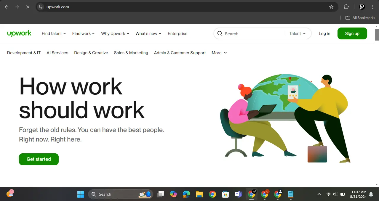This screenshot has height=201, width=379.
Task: Focus the Upwork Search input field
Action: [253, 33]
